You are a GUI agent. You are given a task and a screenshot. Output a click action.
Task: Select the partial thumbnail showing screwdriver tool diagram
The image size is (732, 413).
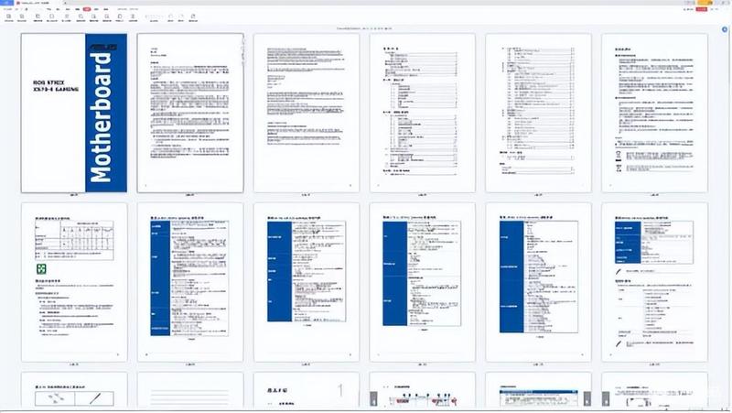click(74, 389)
